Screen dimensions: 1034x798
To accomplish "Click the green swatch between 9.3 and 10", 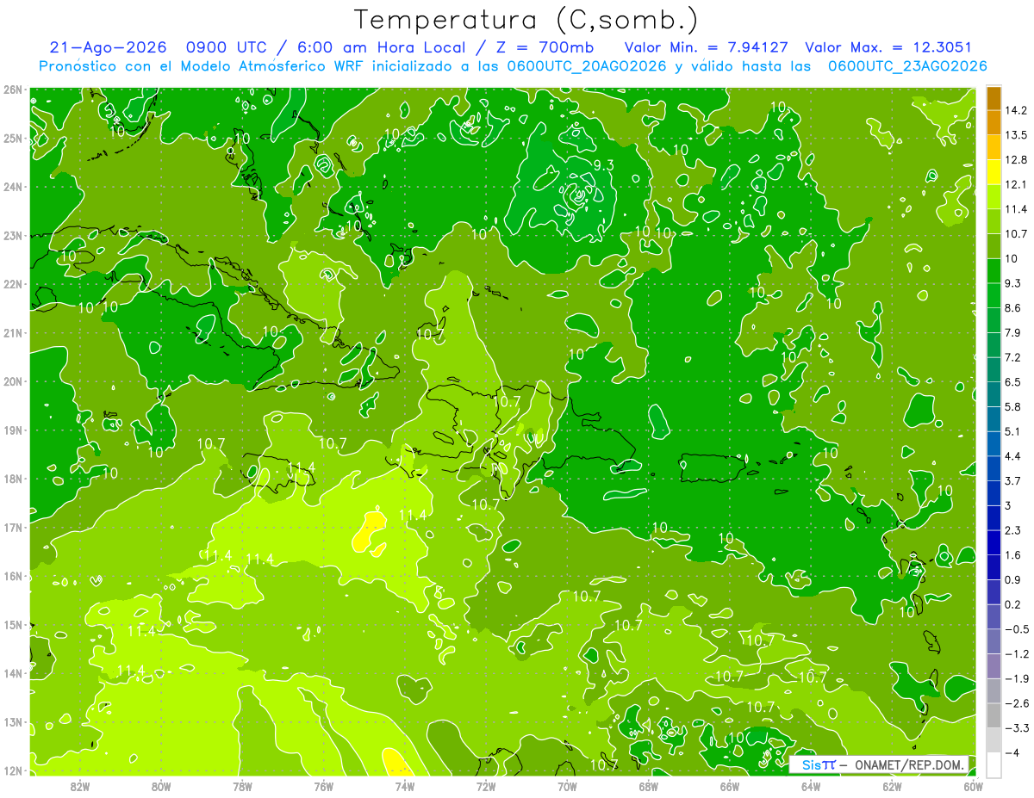I will 994,271.
